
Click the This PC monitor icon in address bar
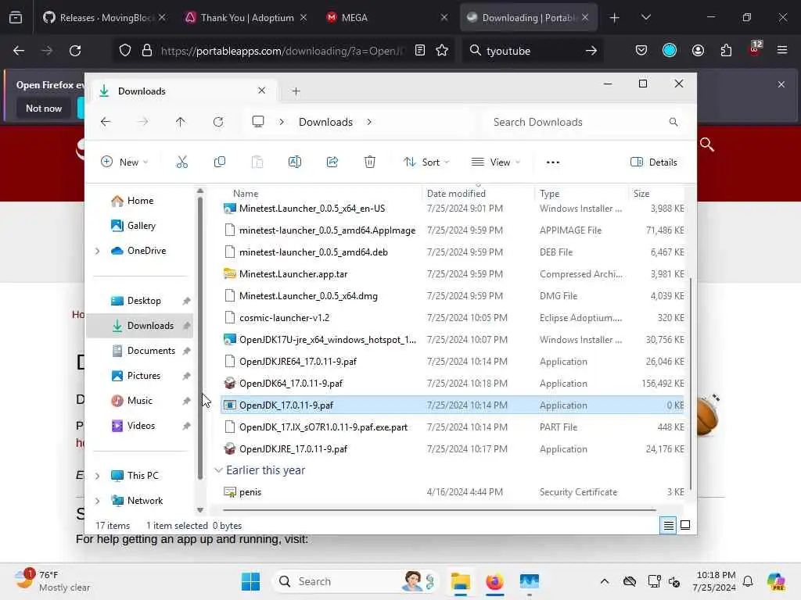point(258,122)
